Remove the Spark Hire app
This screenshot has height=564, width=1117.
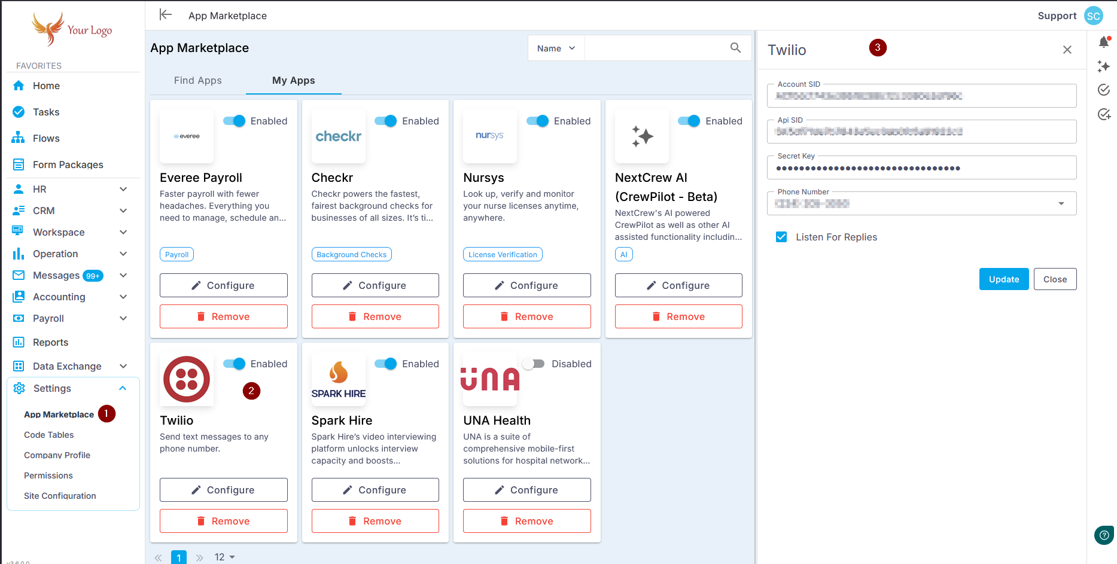click(x=375, y=520)
